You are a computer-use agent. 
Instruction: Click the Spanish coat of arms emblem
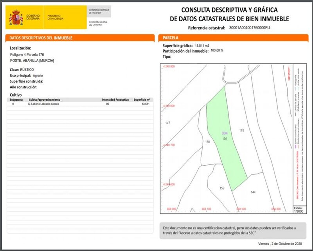point(16,17)
